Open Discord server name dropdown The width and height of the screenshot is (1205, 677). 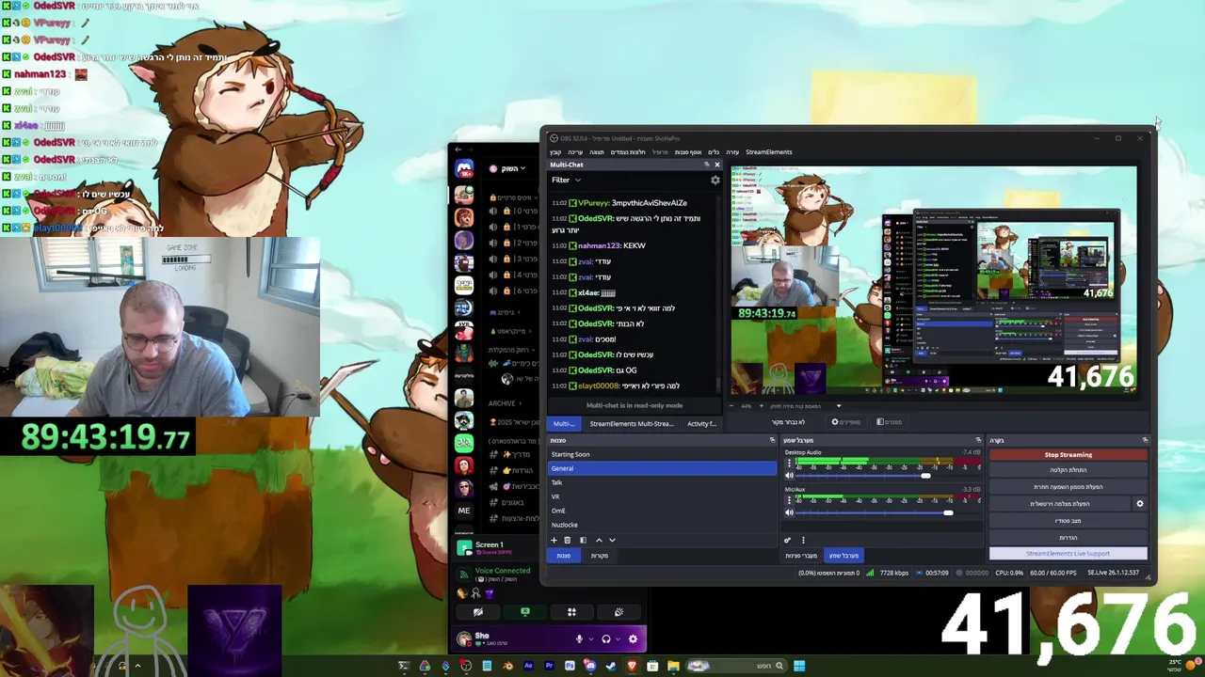pyautogui.click(x=512, y=168)
